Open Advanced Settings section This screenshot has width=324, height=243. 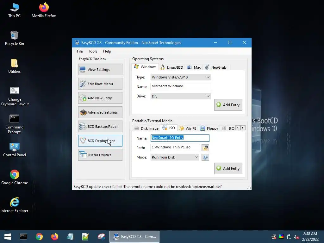tap(100, 112)
